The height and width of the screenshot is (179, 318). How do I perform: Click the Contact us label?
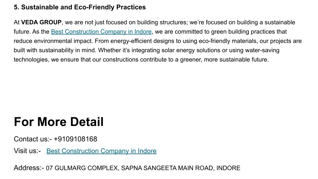click(33, 139)
